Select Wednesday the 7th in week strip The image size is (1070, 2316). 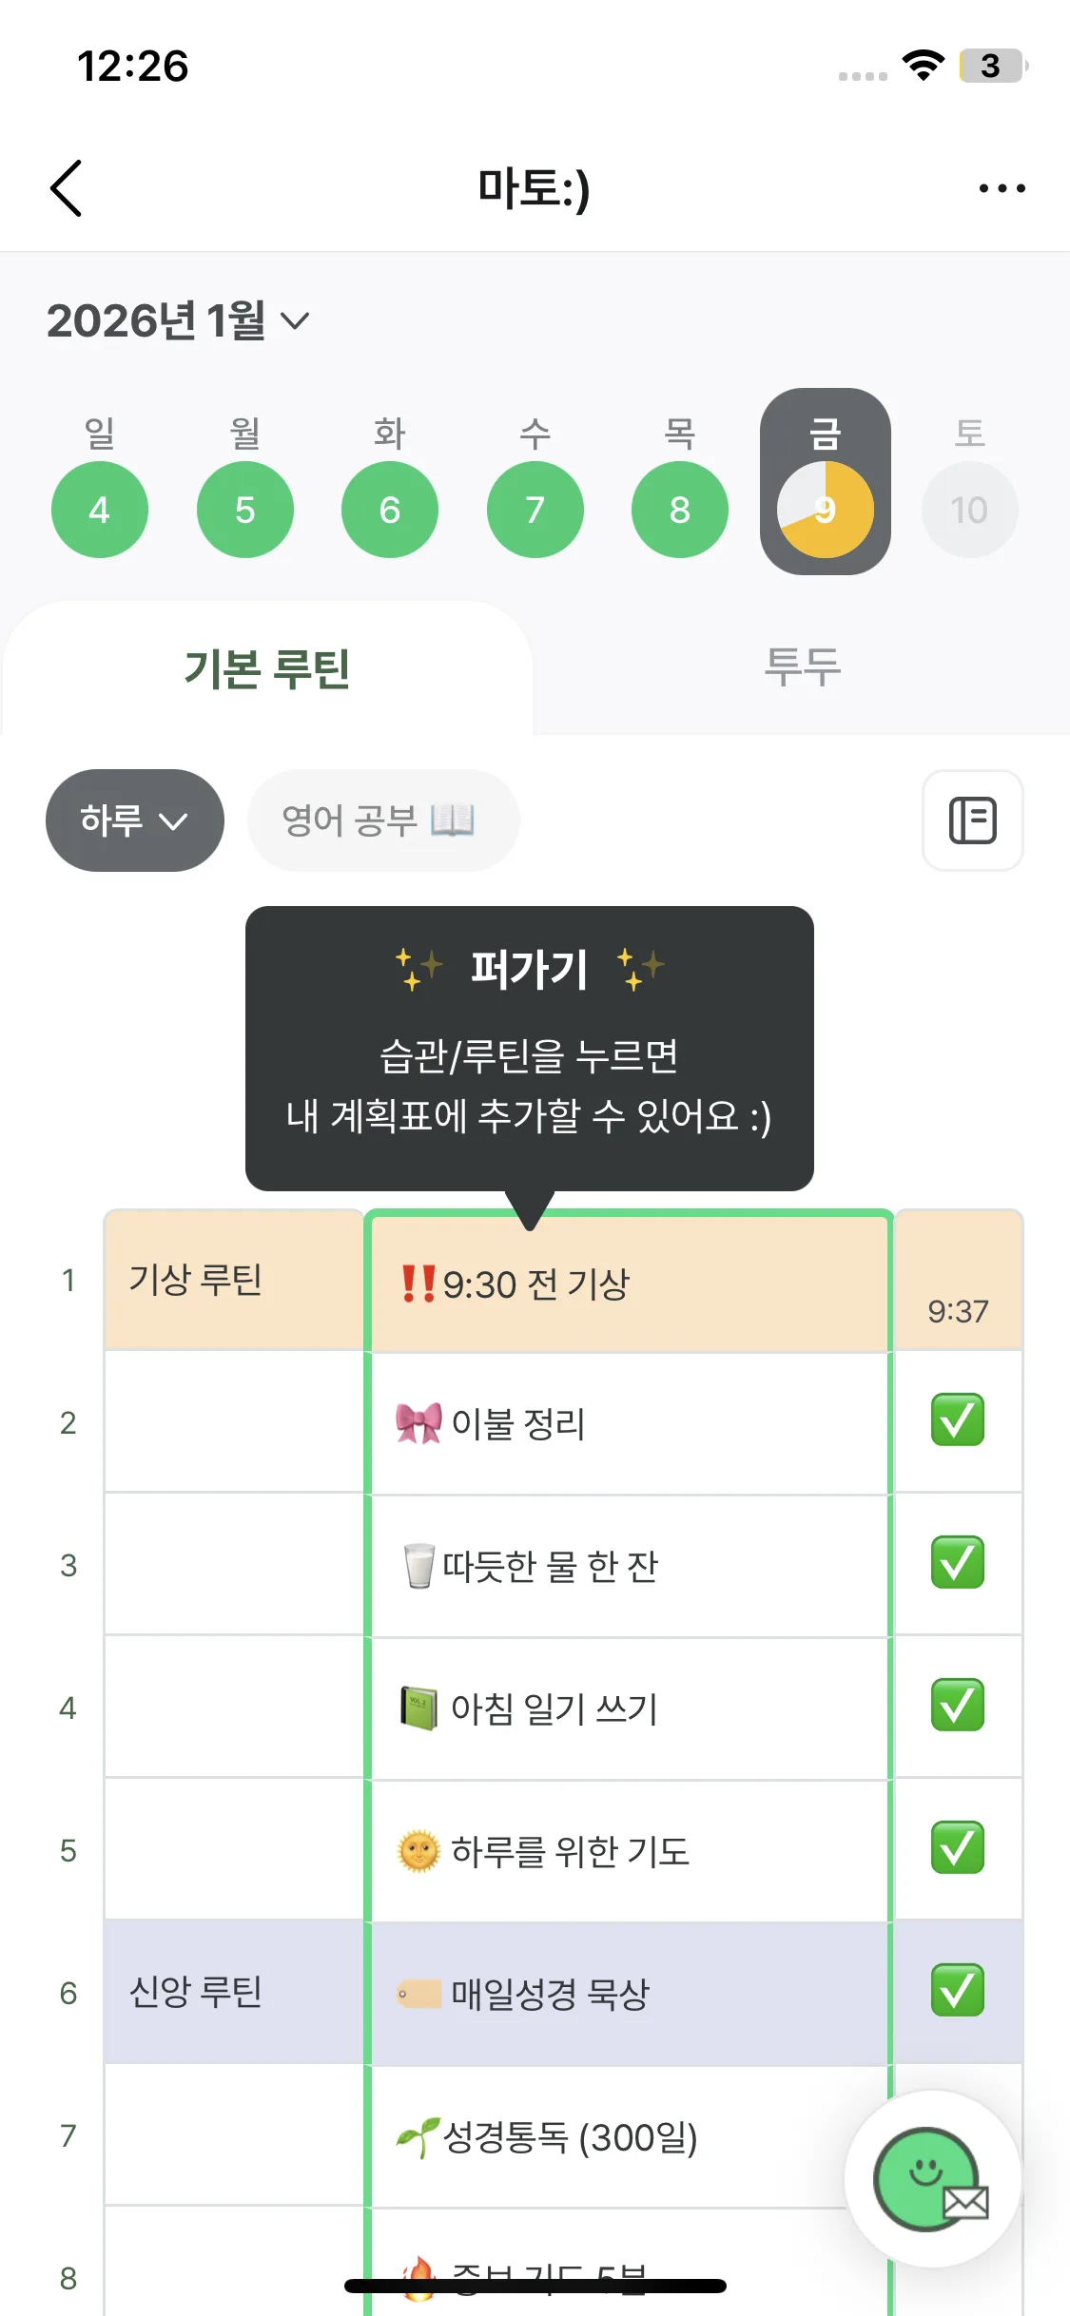click(535, 511)
